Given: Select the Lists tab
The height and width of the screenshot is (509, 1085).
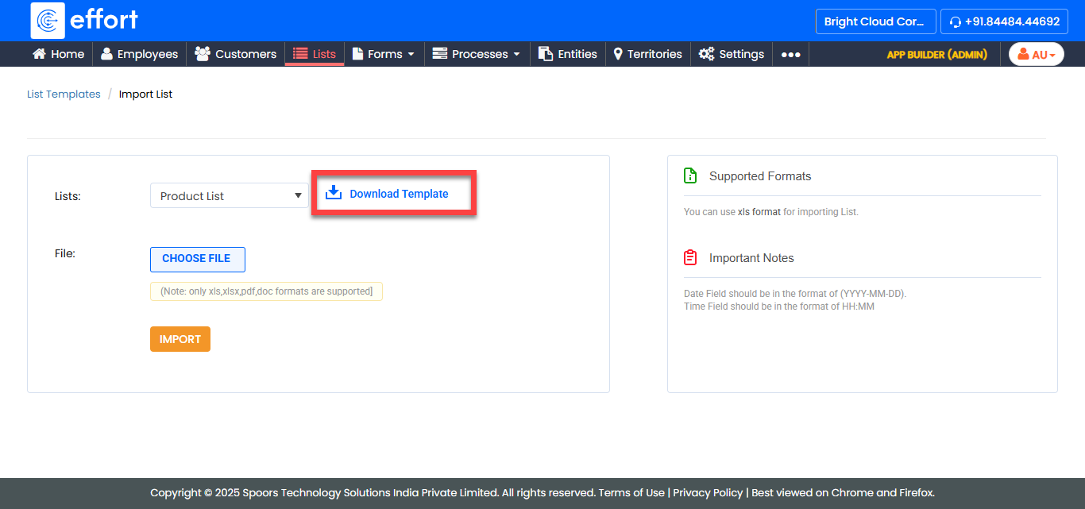Looking at the screenshot, I should click(x=315, y=54).
